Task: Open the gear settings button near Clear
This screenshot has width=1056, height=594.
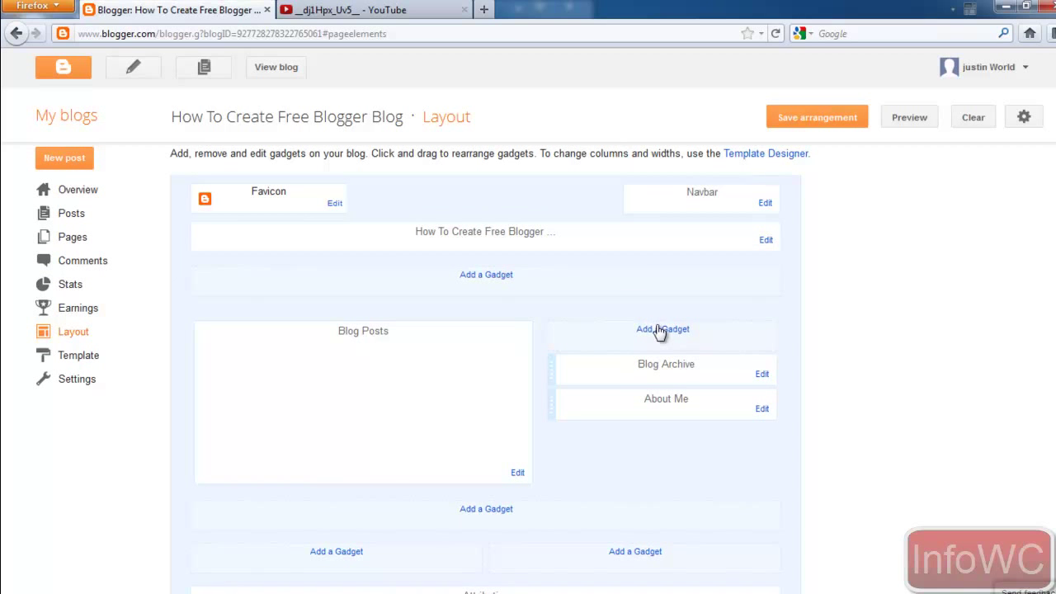Action: (x=1024, y=117)
